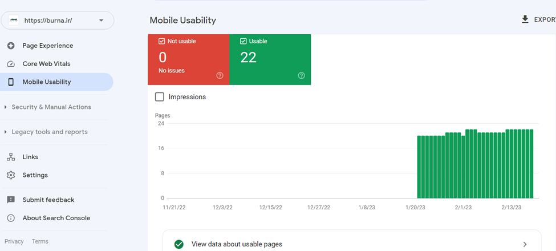Click help icon on Usable card
Screen dimensions: 556x251
click(302, 75)
